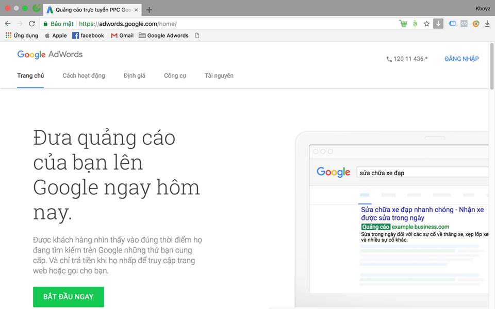
Task: Open the shopping cart extension icon
Action: (x=403, y=24)
